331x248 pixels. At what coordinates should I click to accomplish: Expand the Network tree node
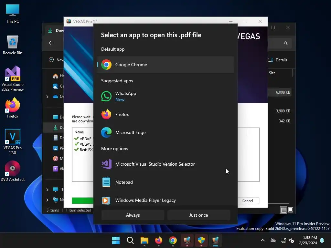click(x=47, y=200)
